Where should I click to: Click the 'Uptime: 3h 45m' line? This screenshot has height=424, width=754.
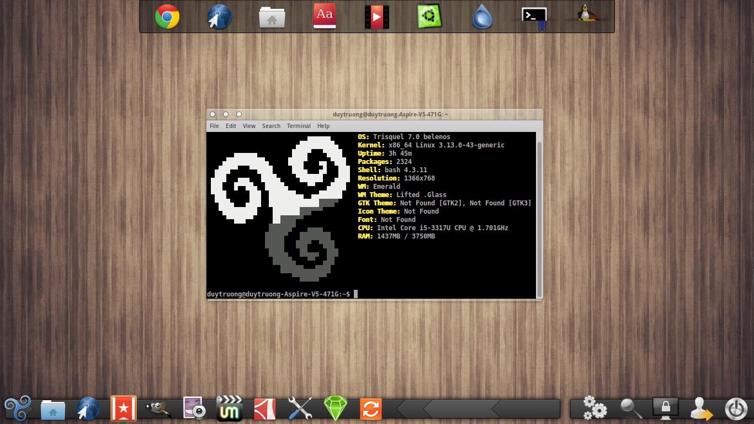pyautogui.click(x=385, y=153)
